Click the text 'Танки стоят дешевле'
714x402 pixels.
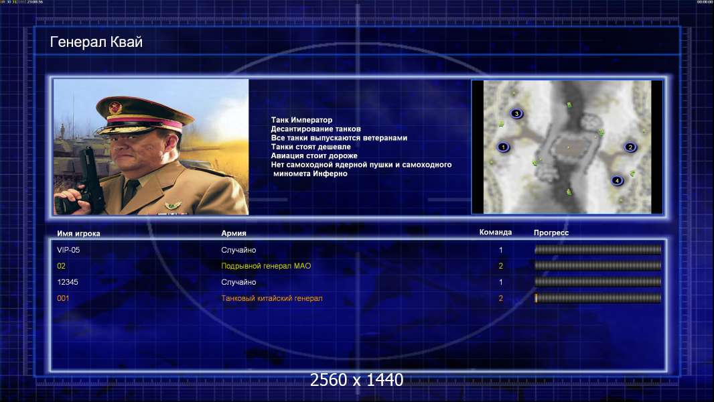click(x=311, y=147)
